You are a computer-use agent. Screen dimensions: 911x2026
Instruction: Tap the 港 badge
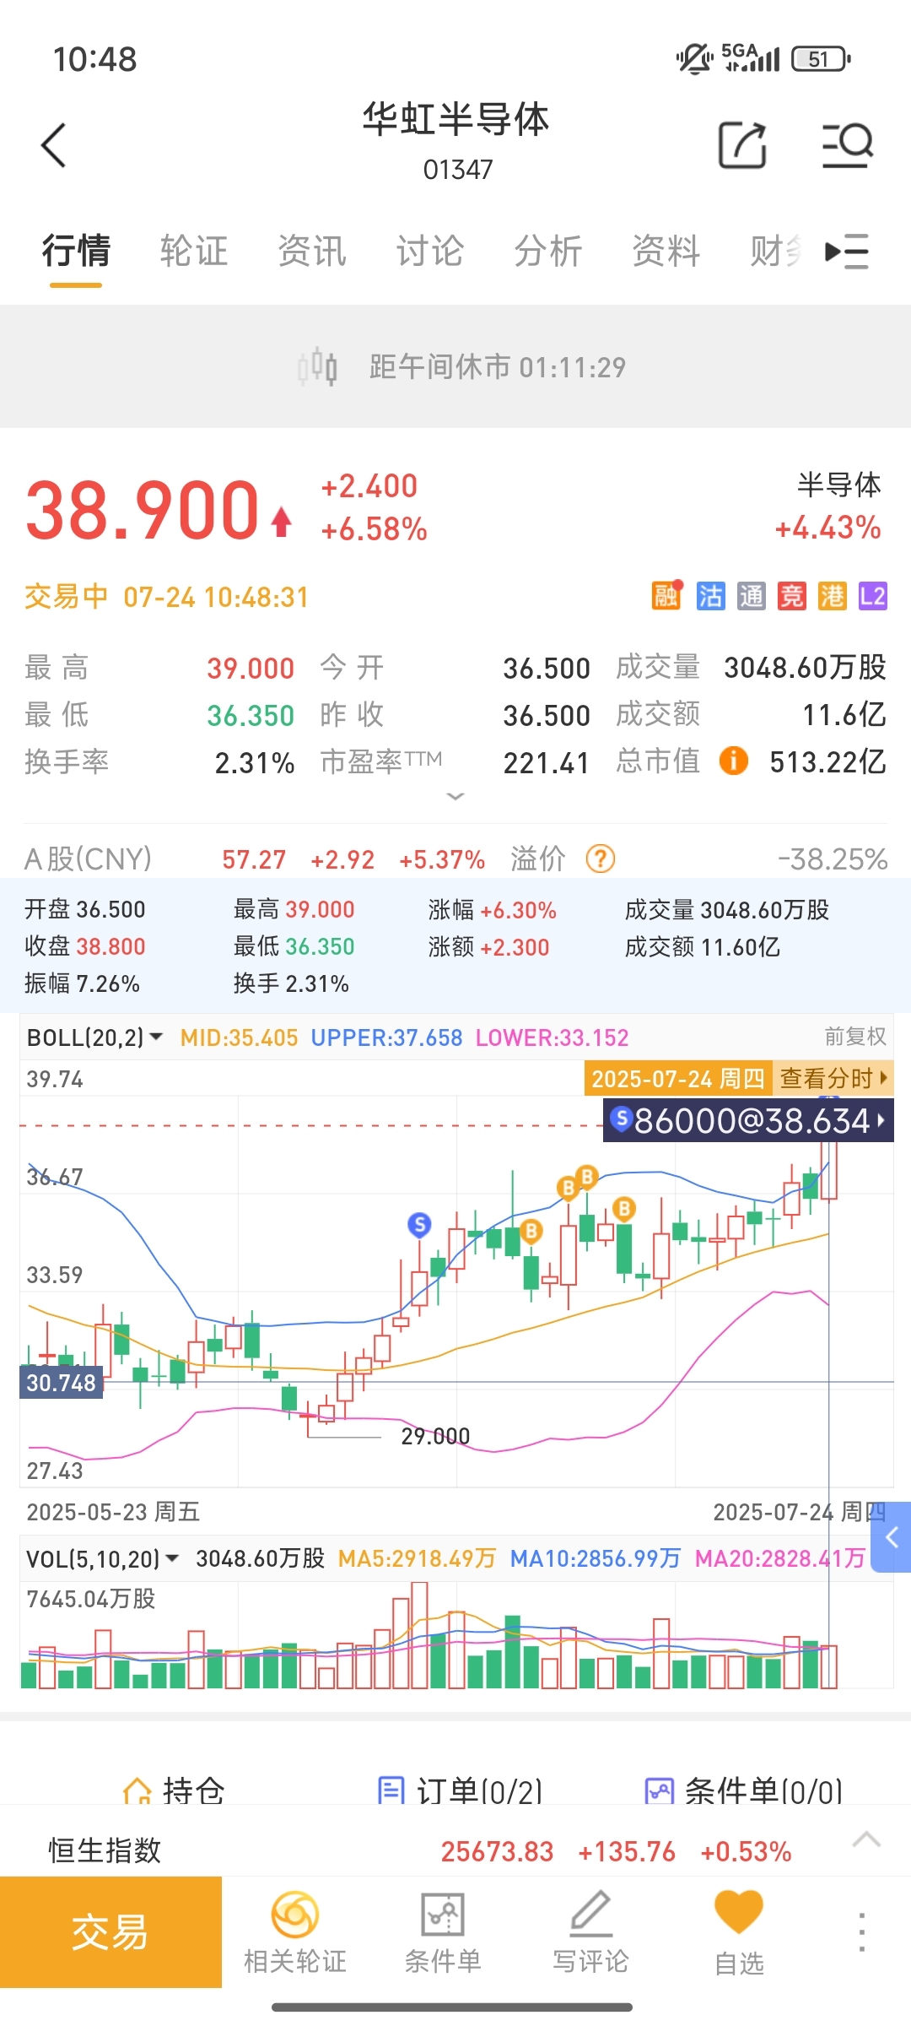pyautogui.click(x=832, y=596)
